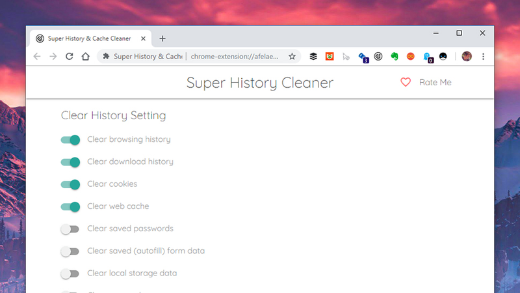The image size is (520, 293).
Task: Enable Clear saved (autofill) form data toggle
Action: click(x=70, y=251)
